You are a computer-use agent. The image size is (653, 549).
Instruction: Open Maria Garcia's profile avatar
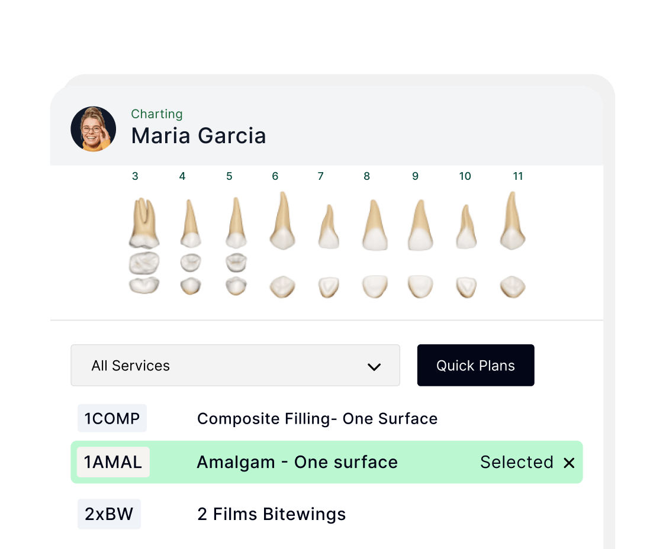tap(94, 129)
